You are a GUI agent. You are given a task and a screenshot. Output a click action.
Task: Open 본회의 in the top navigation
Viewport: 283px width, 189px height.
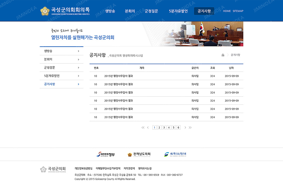[130, 11]
